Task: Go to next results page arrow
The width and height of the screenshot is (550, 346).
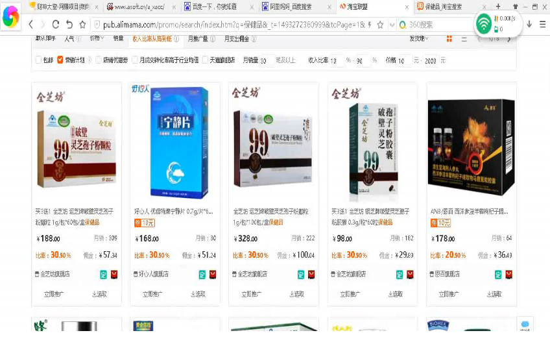Action: [x=509, y=39]
